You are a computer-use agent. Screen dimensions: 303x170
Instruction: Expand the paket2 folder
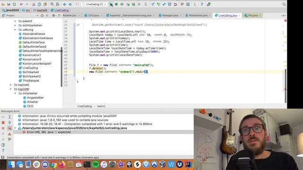tap(15, 21)
